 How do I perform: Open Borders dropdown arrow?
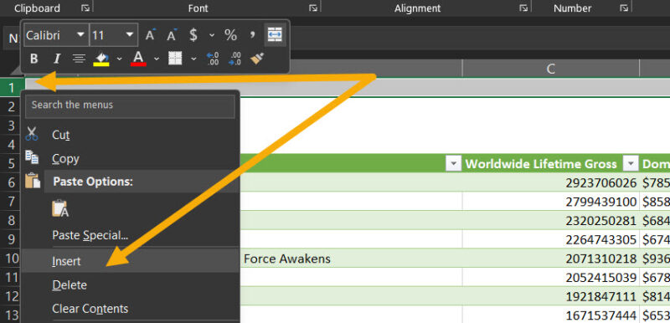(x=193, y=59)
